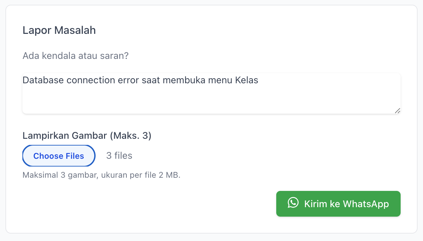Viewport: 423px width, 241px height.
Task: Click the textarea resize handle corner
Action: (398, 111)
